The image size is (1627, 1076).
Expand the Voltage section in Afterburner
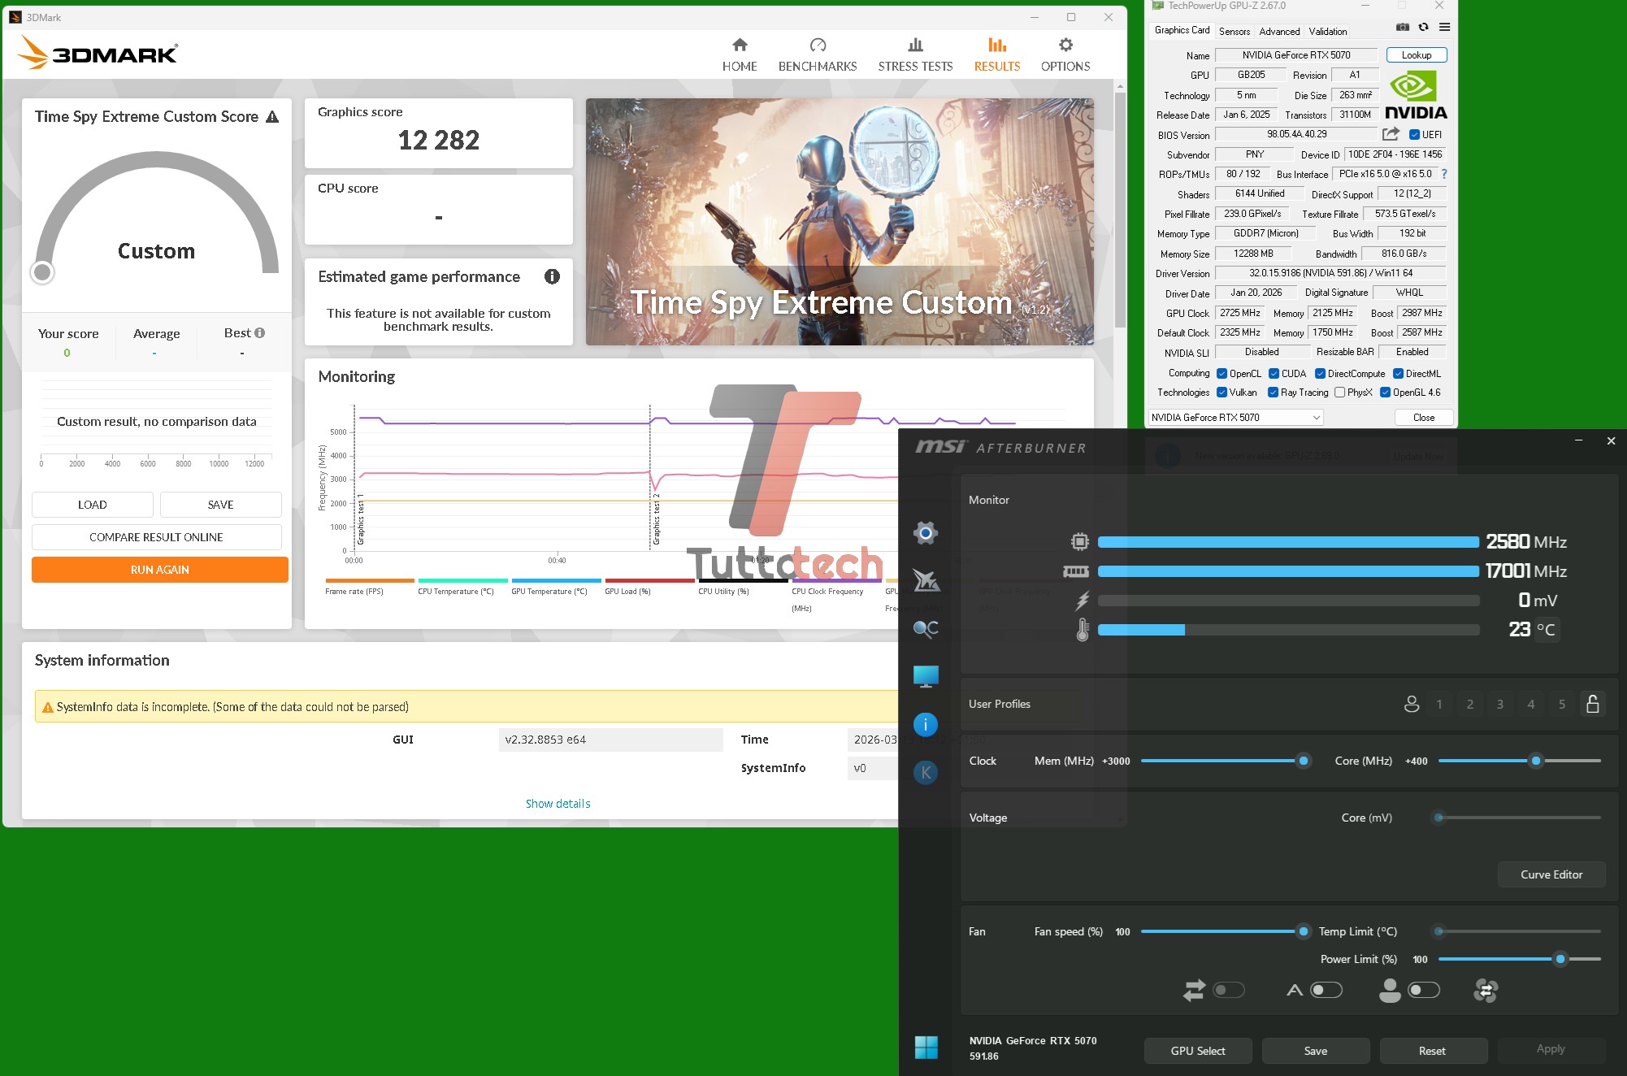[988, 817]
